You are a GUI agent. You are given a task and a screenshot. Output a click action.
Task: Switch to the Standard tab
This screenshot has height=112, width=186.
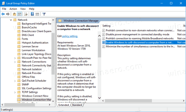coord(77,105)
